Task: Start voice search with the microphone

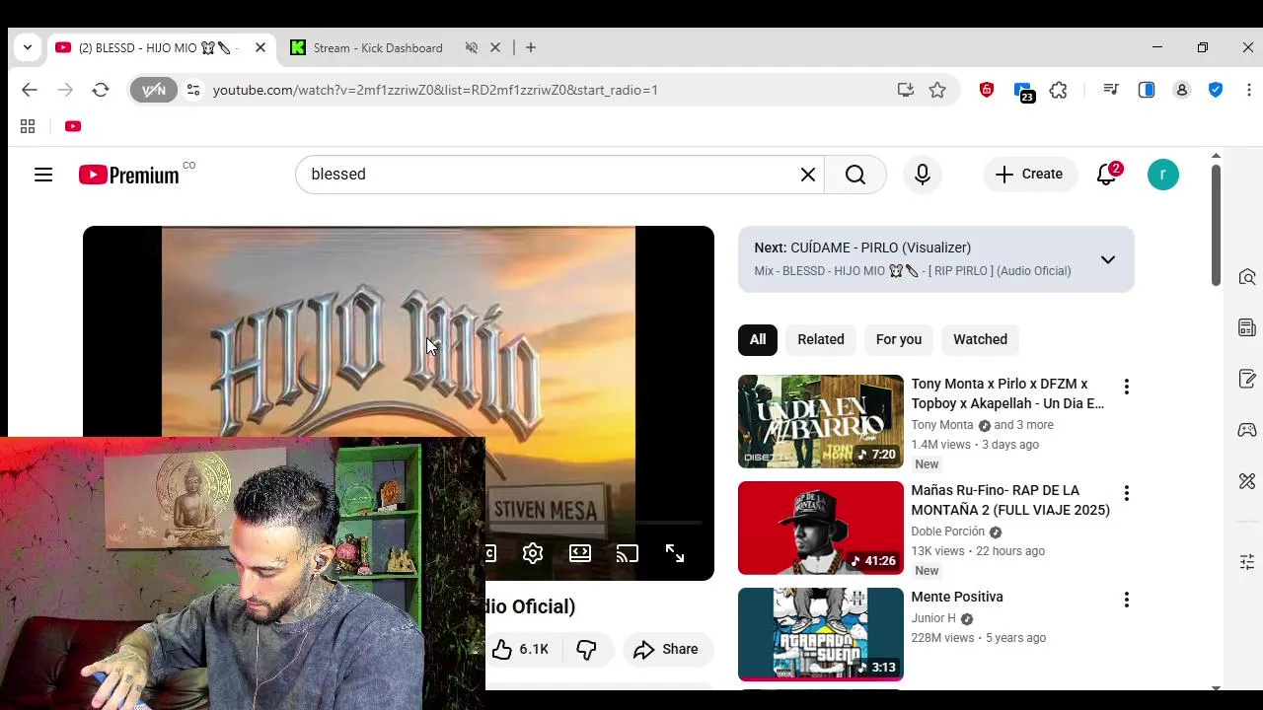Action: [x=923, y=175]
